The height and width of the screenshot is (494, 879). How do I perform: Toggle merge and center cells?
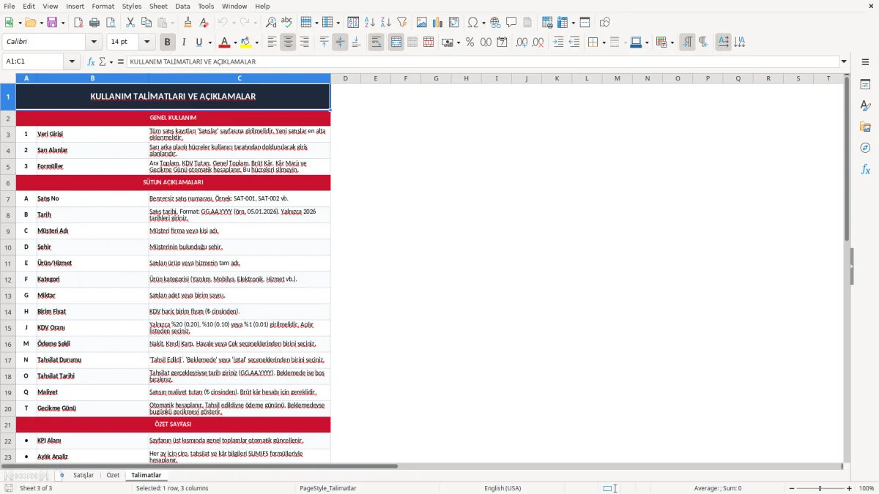(x=396, y=42)
